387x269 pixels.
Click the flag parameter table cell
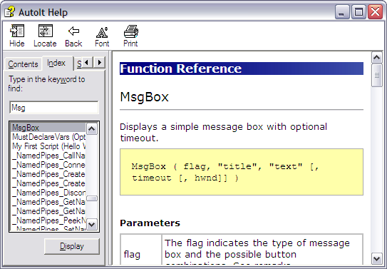141,249
